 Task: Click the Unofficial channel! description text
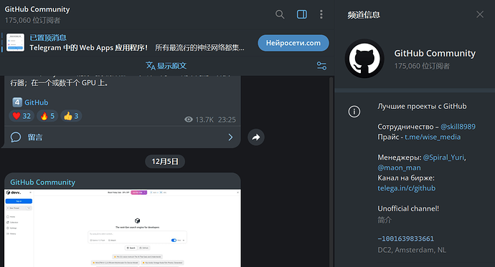tap(408, 208)
